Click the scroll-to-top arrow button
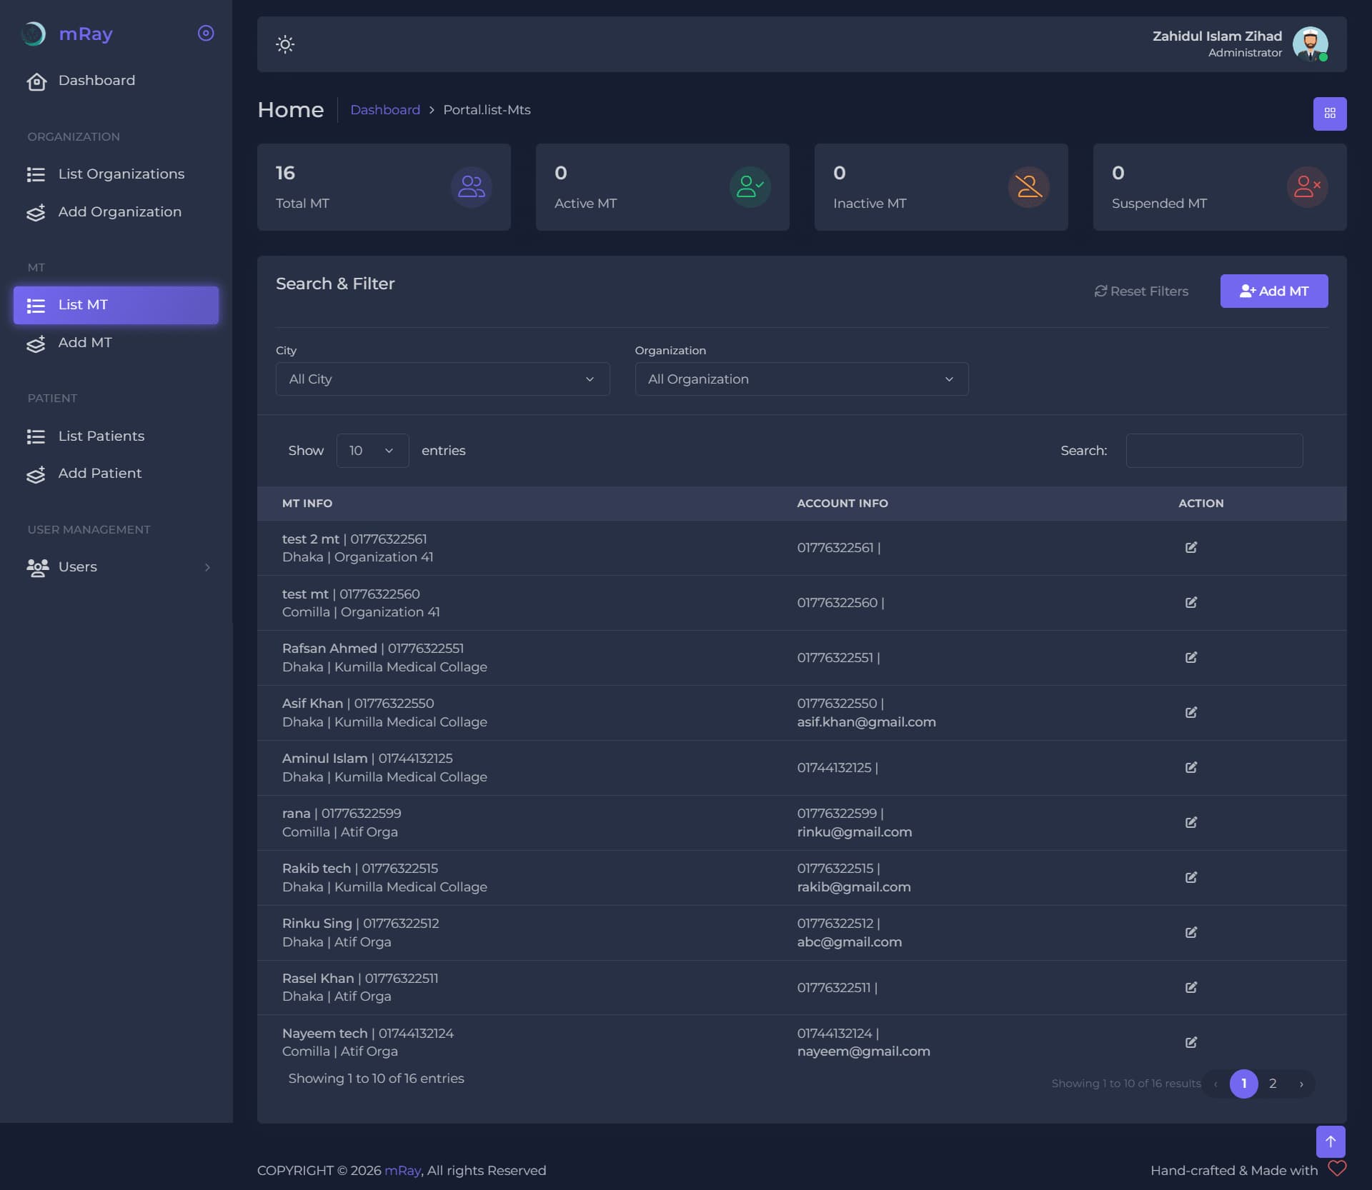 click(1331, 1141)
